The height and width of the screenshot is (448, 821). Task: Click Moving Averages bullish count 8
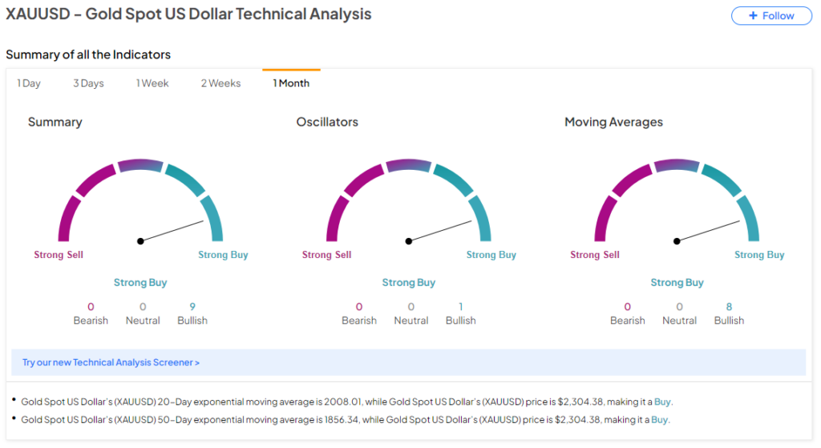coord(729,307)
